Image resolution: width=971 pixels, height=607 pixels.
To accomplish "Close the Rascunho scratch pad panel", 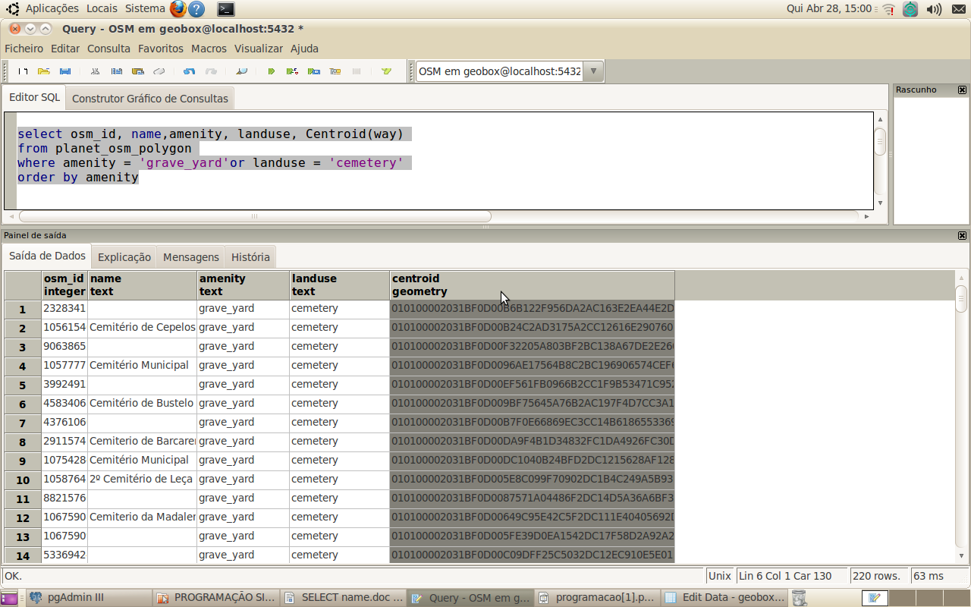I will point(962,90).
